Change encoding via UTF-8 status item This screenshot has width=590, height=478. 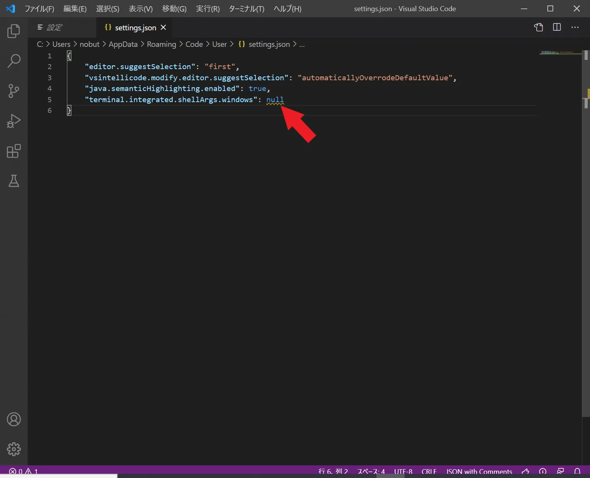(x=403, y=471)
